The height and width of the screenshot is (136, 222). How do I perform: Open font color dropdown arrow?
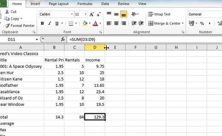point(100,23)
